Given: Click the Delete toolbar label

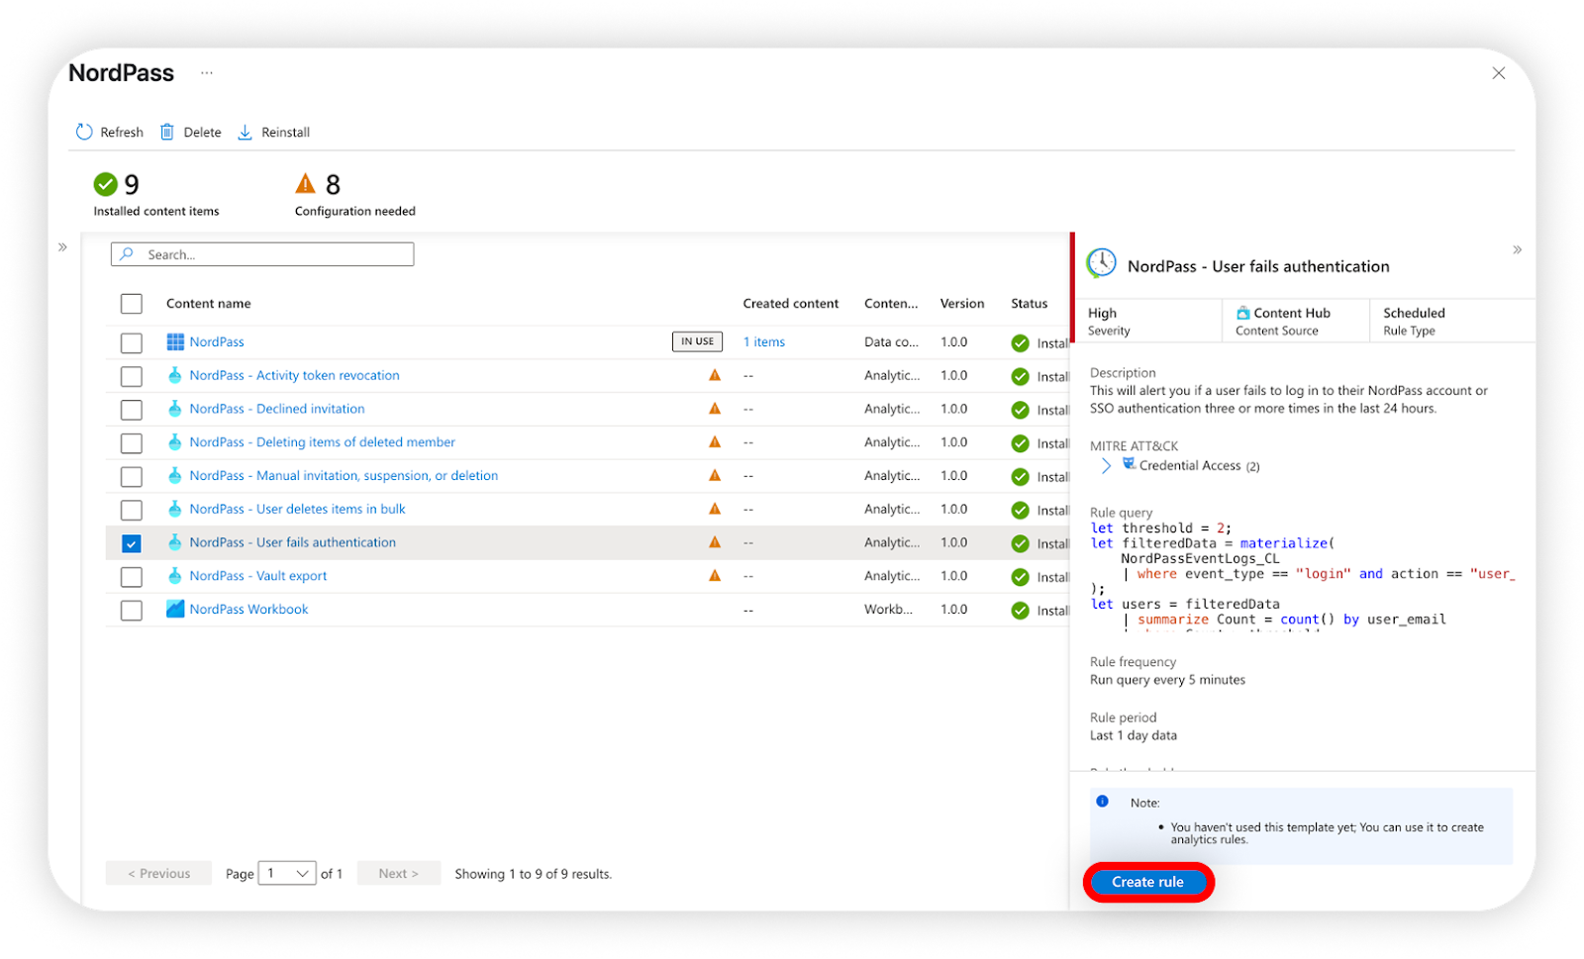Looking at the screenshot, I should 203,133.
